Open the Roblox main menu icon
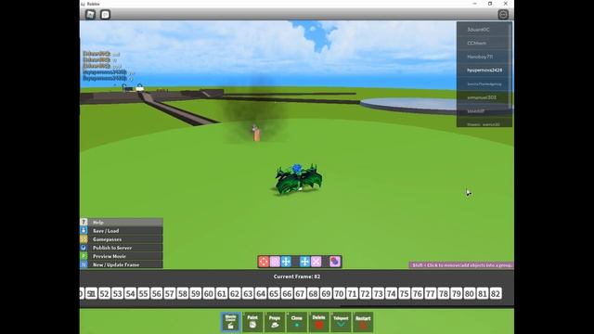 point(90,15)
